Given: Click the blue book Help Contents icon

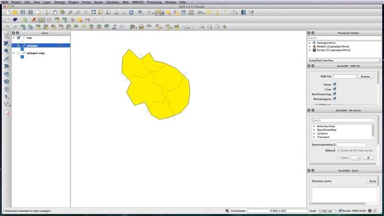Looking at the screenshot, I should point(244,13).
